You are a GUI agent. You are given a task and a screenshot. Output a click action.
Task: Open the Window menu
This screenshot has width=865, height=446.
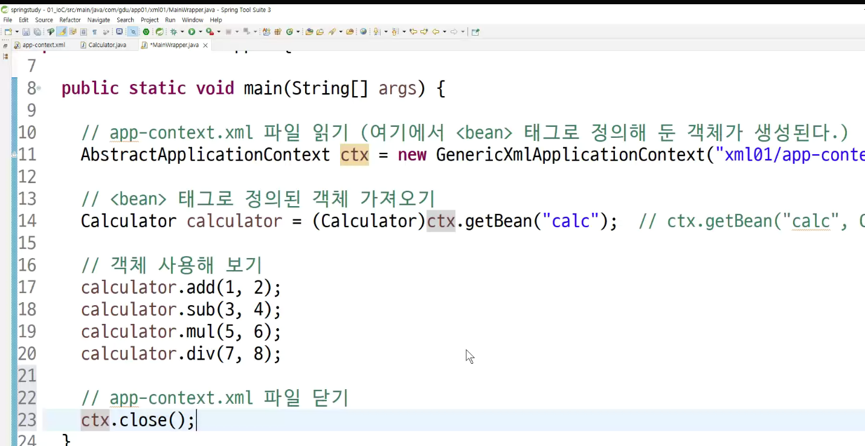pos(193,20)
